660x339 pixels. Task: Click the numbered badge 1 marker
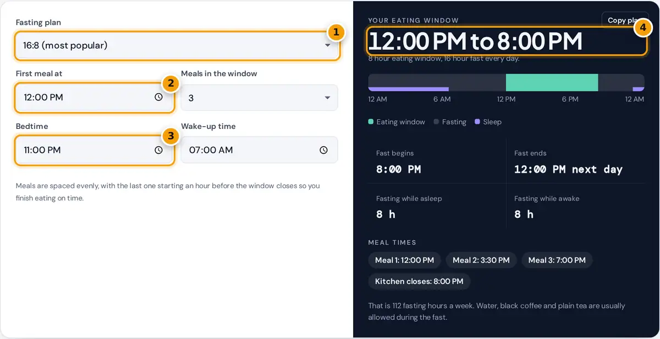335,32
